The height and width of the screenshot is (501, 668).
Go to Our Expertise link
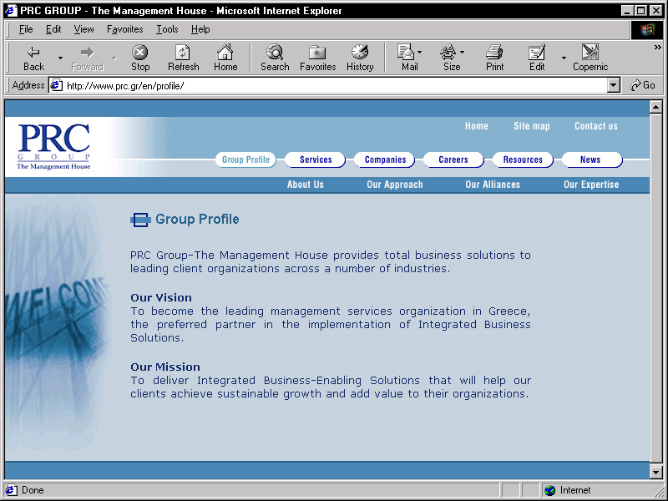pyautogui.click(x=591, y=185)
